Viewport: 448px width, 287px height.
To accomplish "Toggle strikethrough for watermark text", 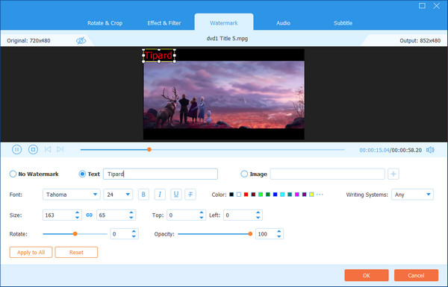I will [x=190, y=195].
